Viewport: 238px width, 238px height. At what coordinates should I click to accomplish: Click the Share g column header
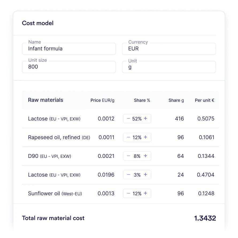(176, 100)
